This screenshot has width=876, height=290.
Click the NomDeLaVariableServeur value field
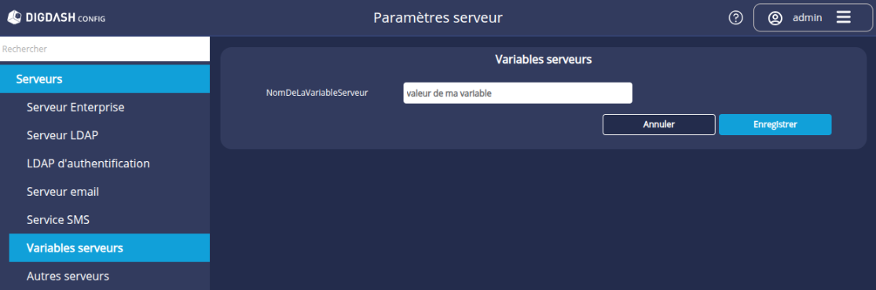pyautogui.click(x=518, y=94)
